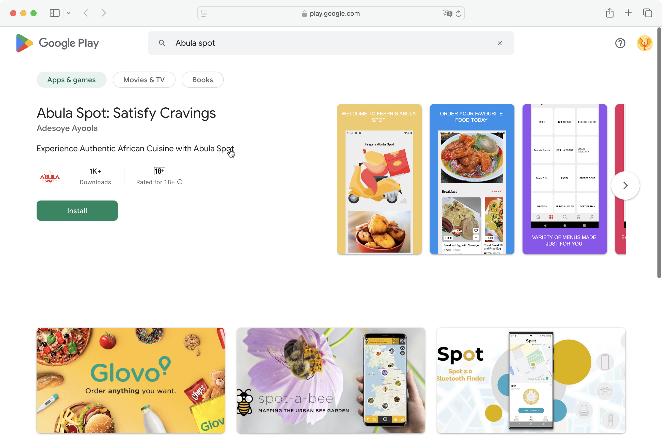Show info about the 18+ content rating
Screen dimensions: 662x435
pyautogui.click(x=180, y=182)
